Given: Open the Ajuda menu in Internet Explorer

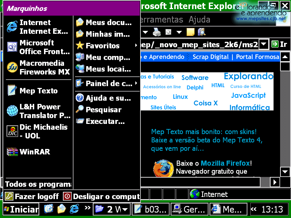Looking at the screenshot, I should [199, 20].
